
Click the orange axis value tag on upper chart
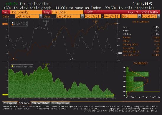pos(5,24)
